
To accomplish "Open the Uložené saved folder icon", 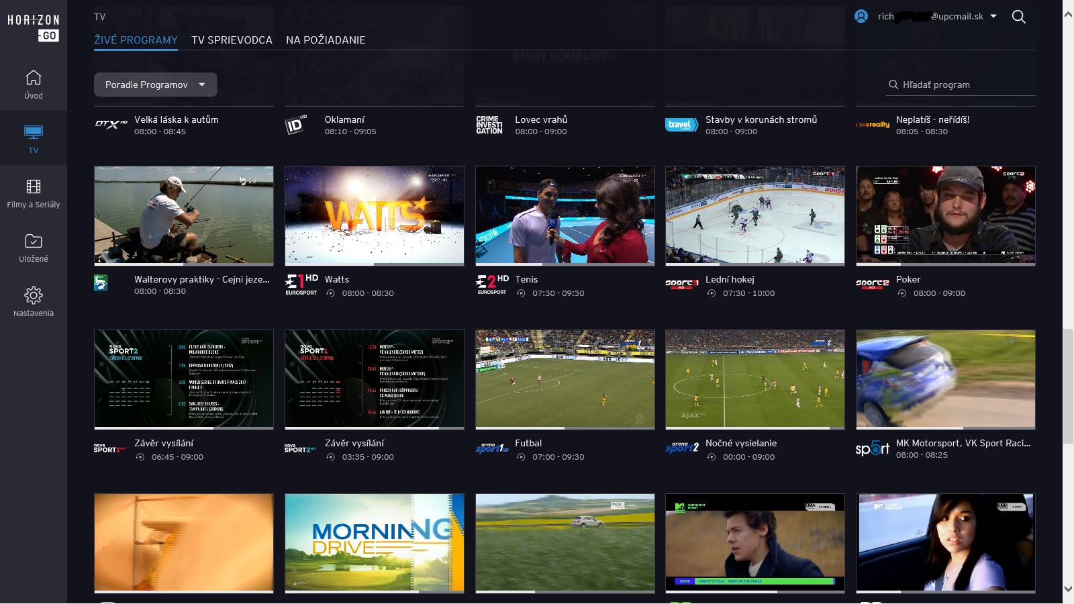I will coord(34,241).
